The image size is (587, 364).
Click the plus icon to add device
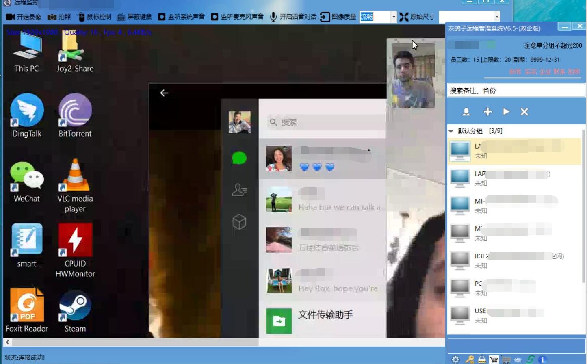[x=487, y=112]
